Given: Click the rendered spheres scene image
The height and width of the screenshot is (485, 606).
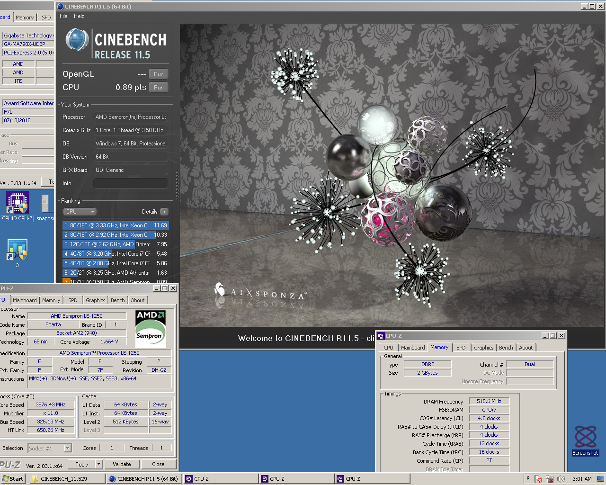Looking at the screenshot, I should click(392, 175).
